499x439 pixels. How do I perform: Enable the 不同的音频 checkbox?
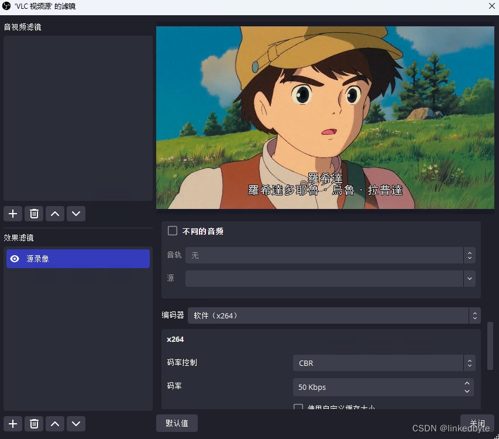tap(173, 231)
